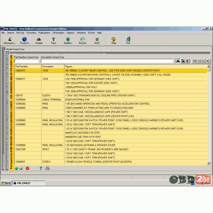The image size is (213, 213).
Task: Switch to the Part Search vertical tab
Action: tap(11, 112)
